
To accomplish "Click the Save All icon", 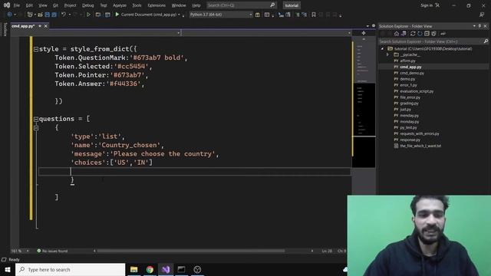I will point(54,15).
